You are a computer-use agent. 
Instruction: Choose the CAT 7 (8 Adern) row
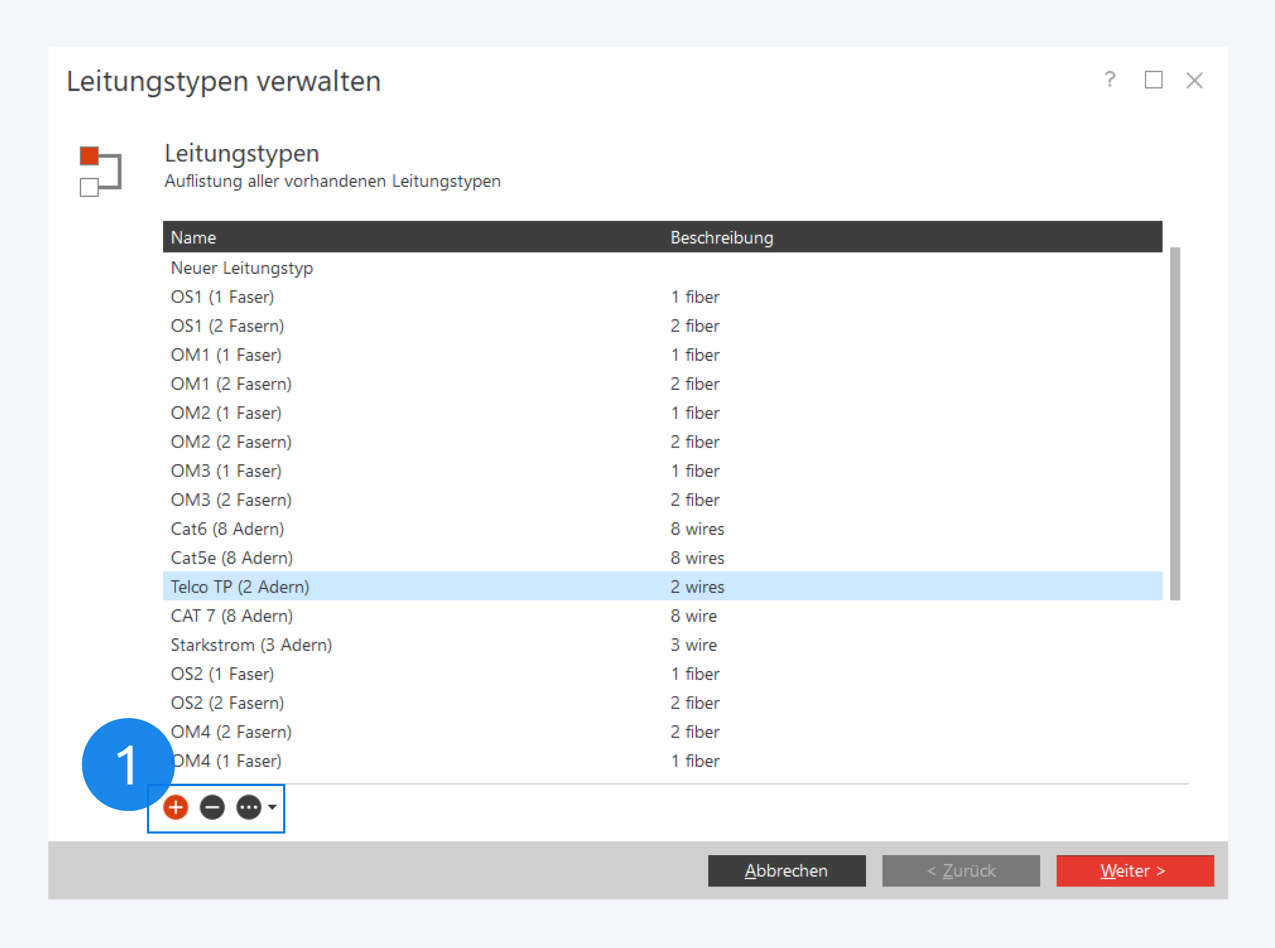point(231,616)
